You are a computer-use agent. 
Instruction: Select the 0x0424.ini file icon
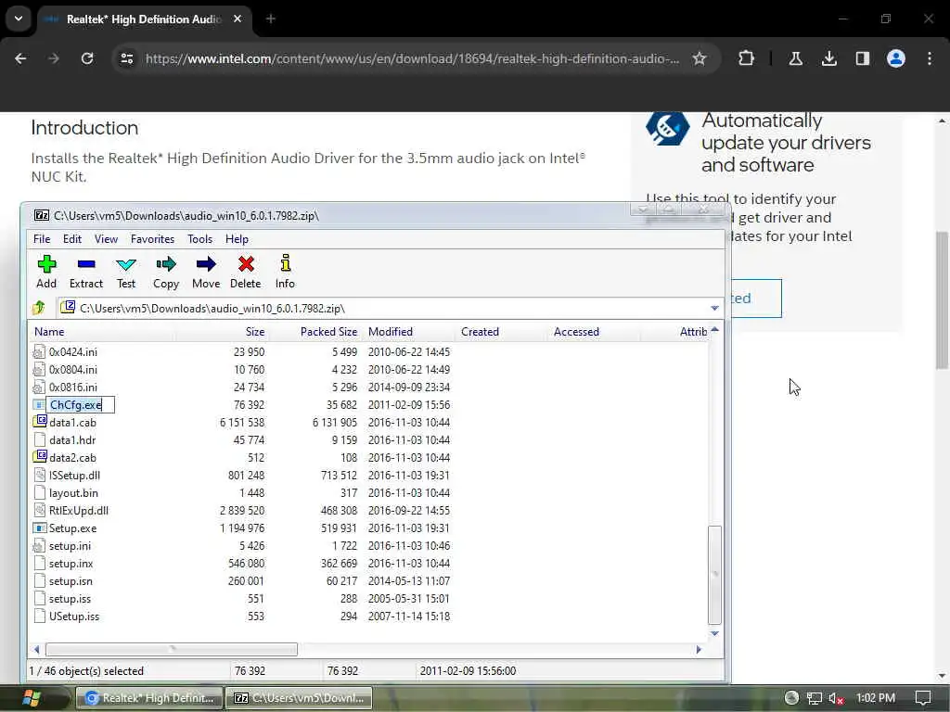39,351
